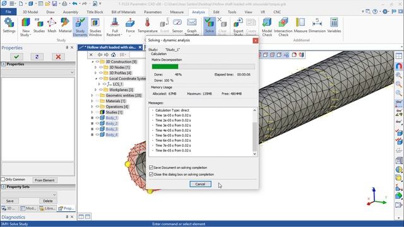Switch to the Bill of Materials tab
Image resolution: width=404 pixels, height=227 pixels.
pyautogui.click(x=124, y=12)
